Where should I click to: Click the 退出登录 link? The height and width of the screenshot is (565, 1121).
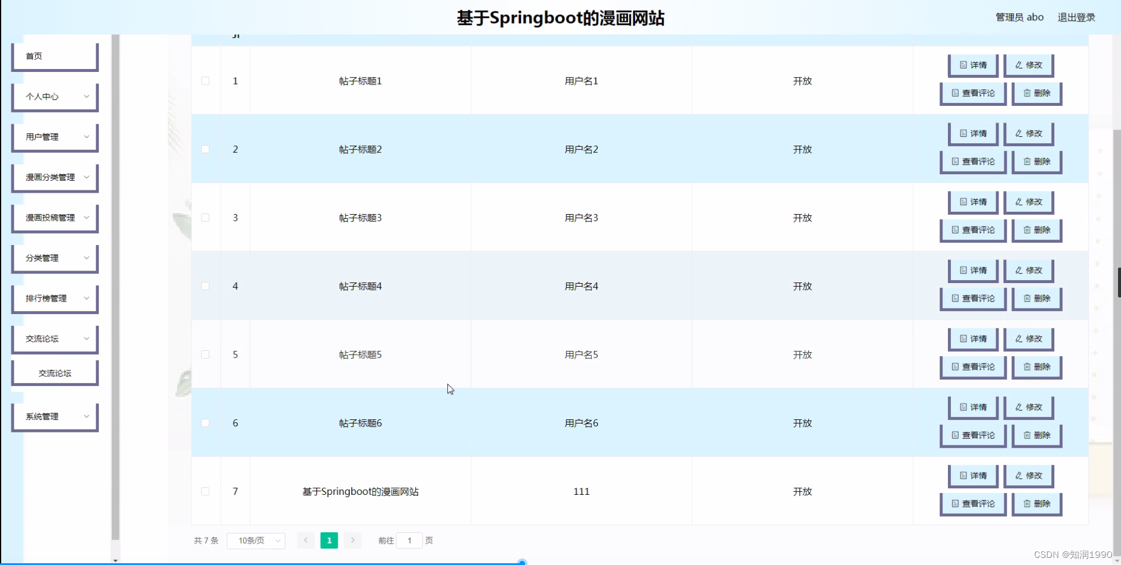[x=1076, y=17]
